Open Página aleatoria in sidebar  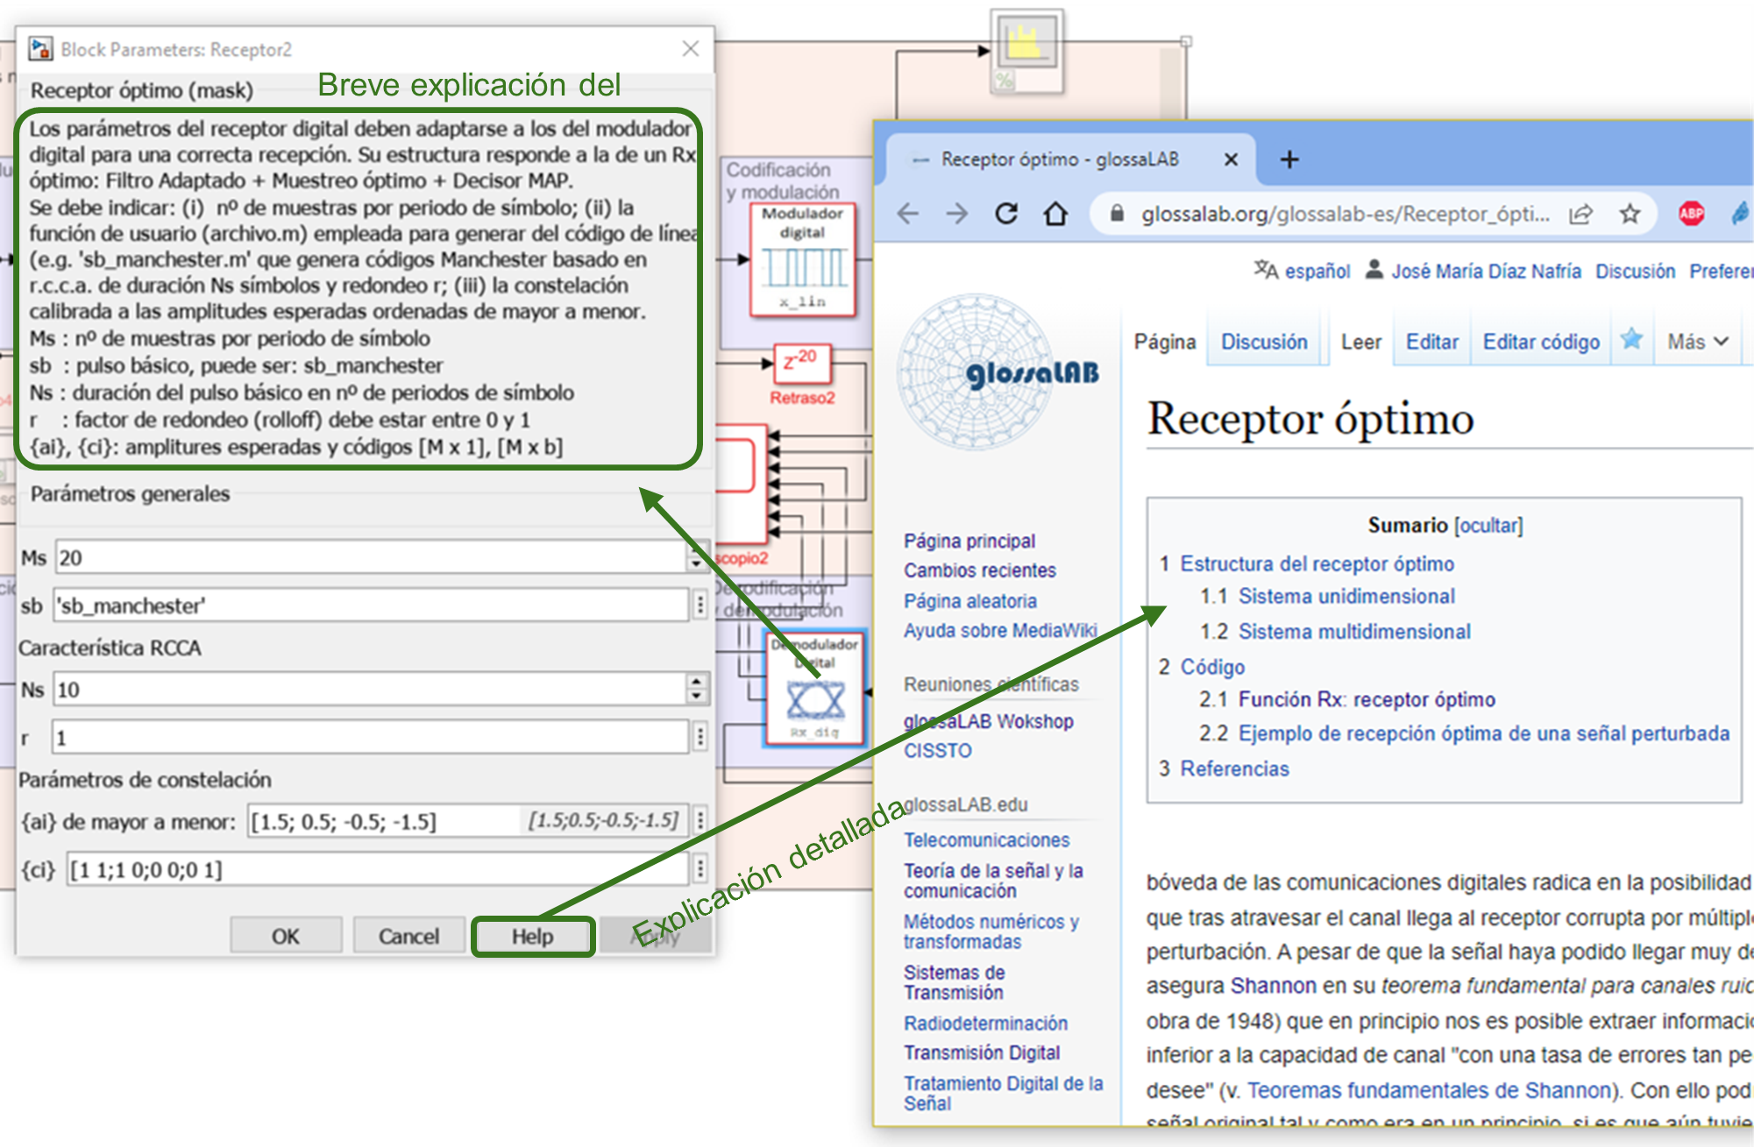tap(970, 601)
